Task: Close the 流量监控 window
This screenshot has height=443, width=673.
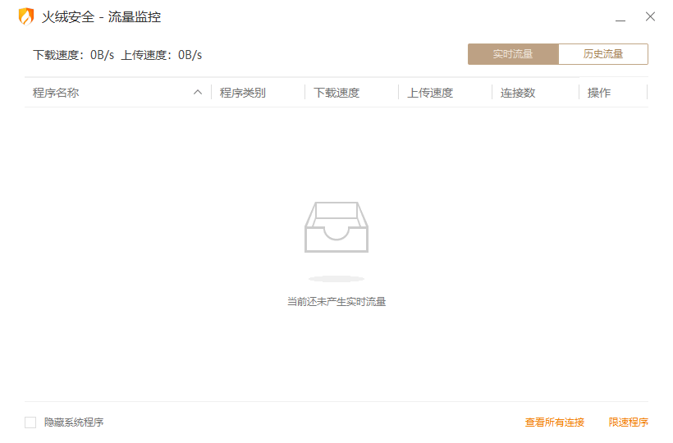Action: pos(650,16)
